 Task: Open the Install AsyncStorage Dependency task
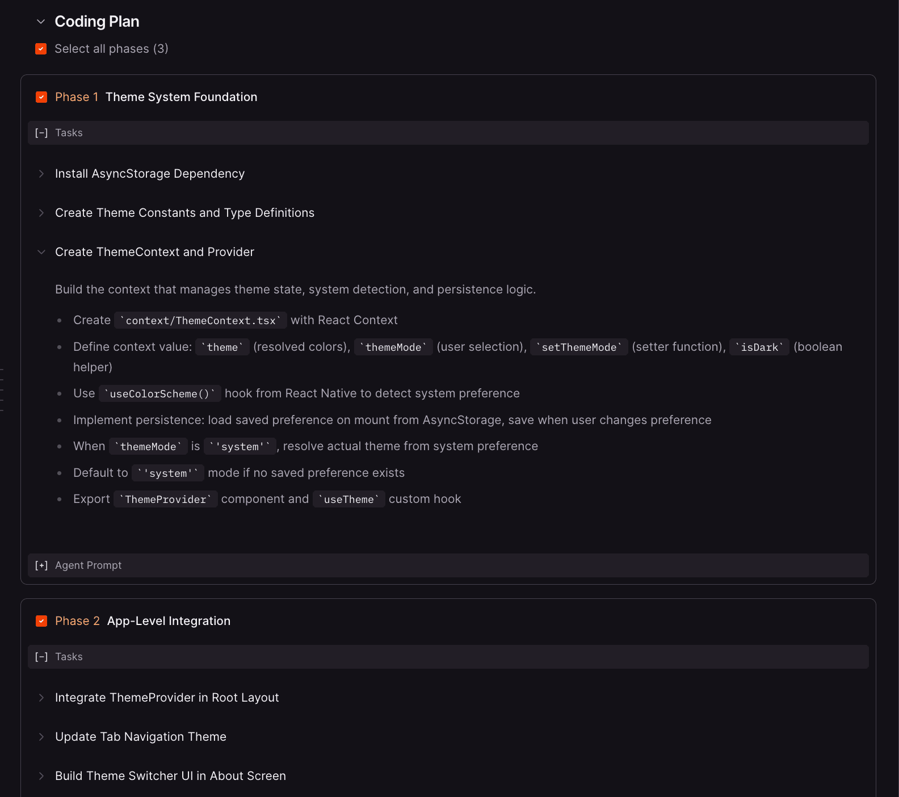pos(150,174)
